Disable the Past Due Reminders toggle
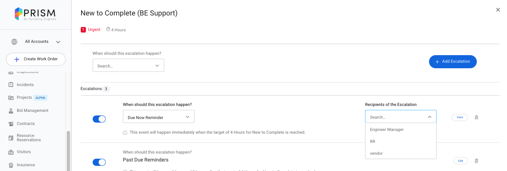 click(x=99, y=162)
